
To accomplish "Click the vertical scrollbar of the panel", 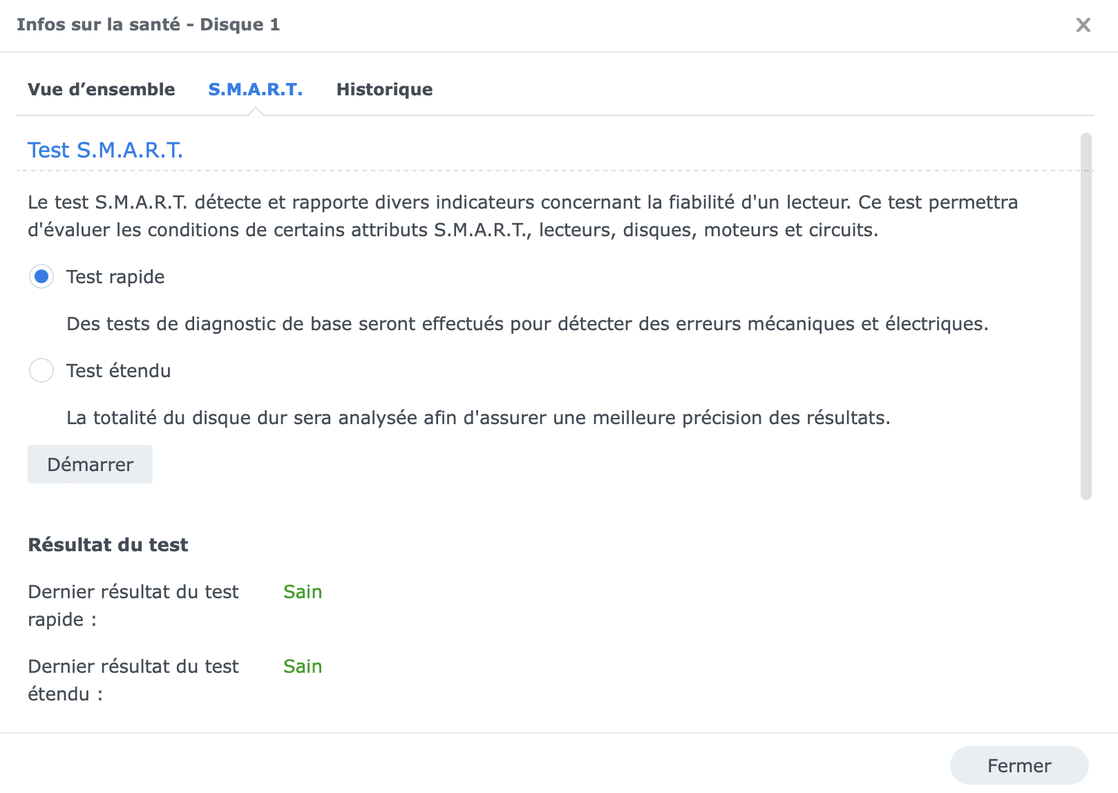I will (x=1086, y=316).
